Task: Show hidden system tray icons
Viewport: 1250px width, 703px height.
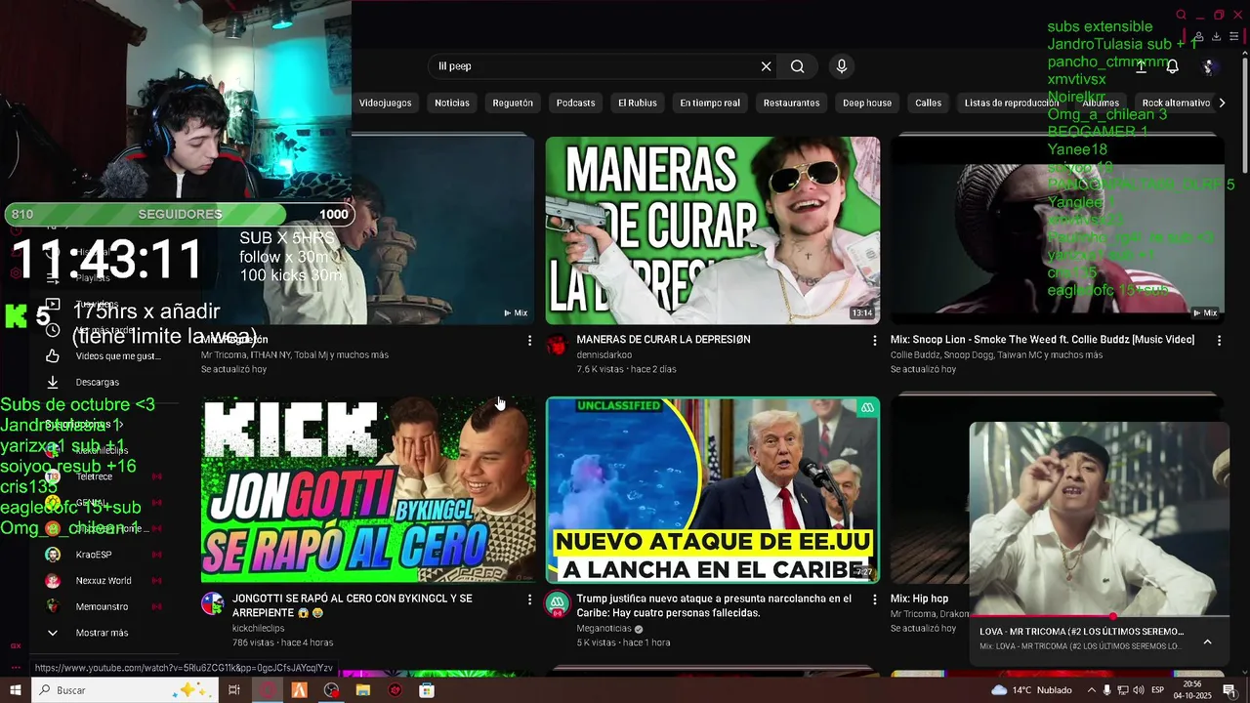Action: tap(1091, 690)
